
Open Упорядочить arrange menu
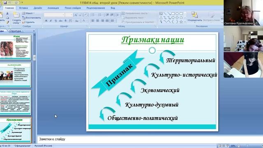(x=195, y=17)
